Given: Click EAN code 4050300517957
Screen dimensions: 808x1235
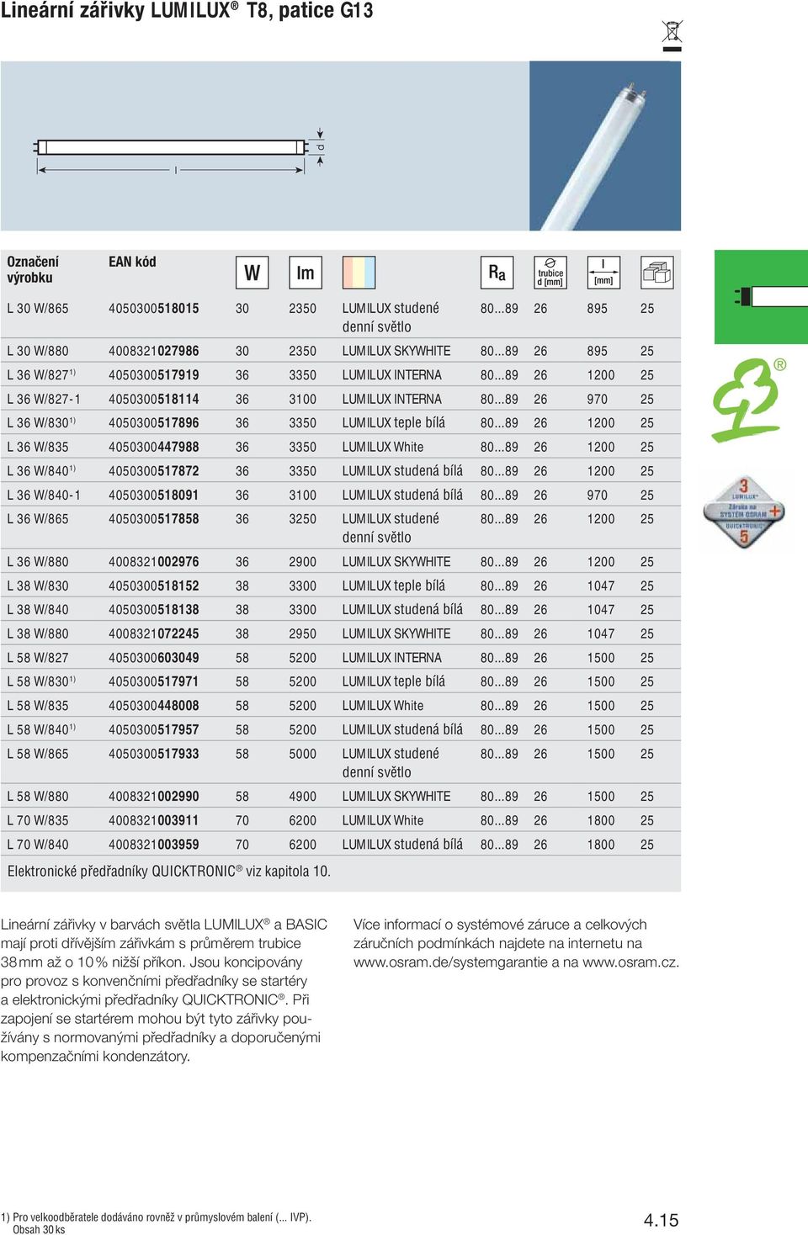Looking at the screenshot, I should [154, 730].
